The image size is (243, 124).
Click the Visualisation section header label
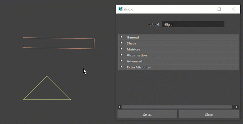pyautogui.click(x=137, y=55)
